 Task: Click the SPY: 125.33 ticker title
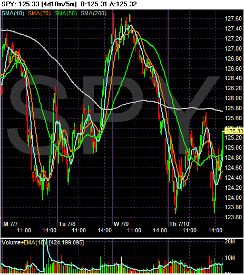[21, 4]
